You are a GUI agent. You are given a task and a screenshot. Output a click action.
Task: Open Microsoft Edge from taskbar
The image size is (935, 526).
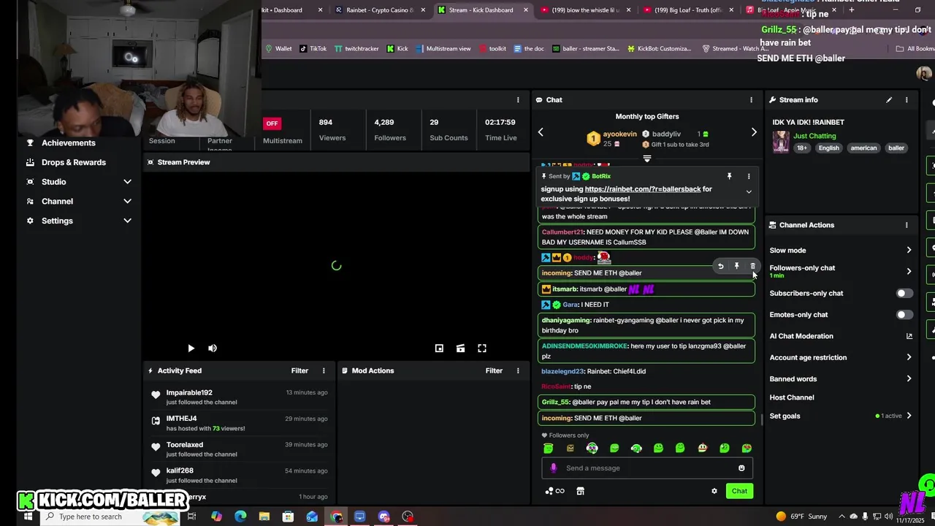pyautogui.click(x=240, y=517)
